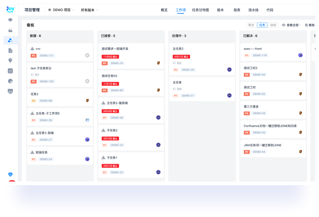Image resolution: width=319 pixels, height=217 pixels.
Task: Select the active kanban board sidebar icon
Action: (10, 40)
